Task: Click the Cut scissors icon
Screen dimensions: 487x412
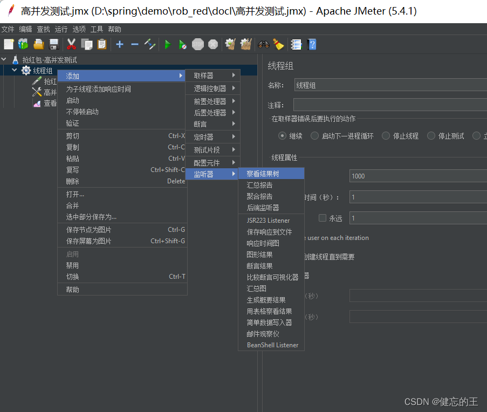Action: click(x=71, y=44)
